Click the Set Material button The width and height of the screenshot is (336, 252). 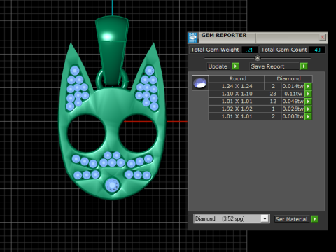pos(292,219)
